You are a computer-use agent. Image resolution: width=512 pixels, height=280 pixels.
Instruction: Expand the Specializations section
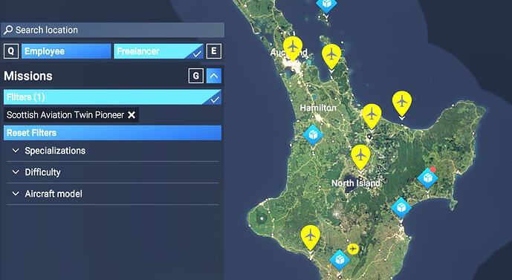click(113, 151)
